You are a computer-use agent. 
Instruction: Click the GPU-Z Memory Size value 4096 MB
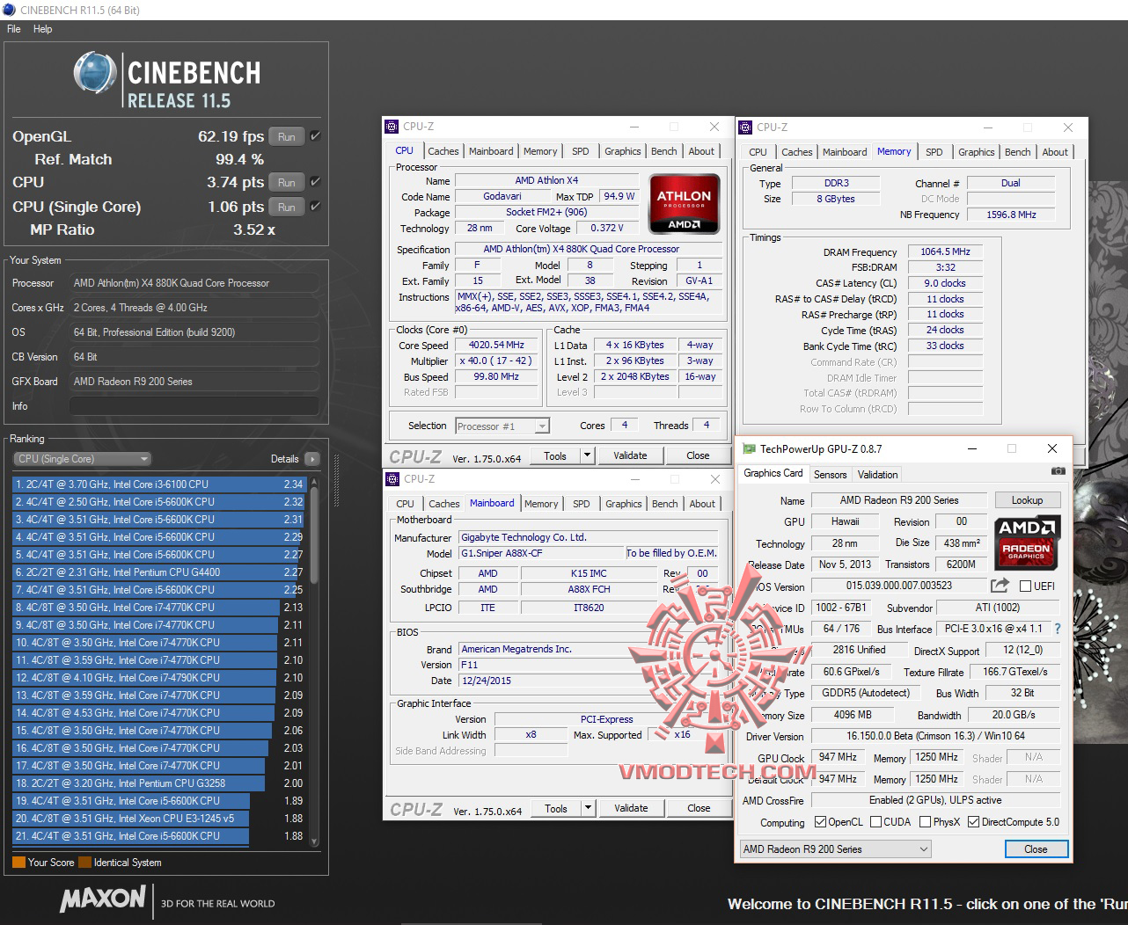(853, 716)
